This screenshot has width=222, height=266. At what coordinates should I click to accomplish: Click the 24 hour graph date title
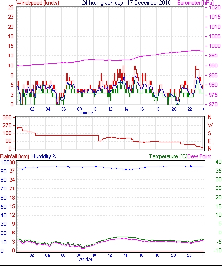click(x=126, y=3)
